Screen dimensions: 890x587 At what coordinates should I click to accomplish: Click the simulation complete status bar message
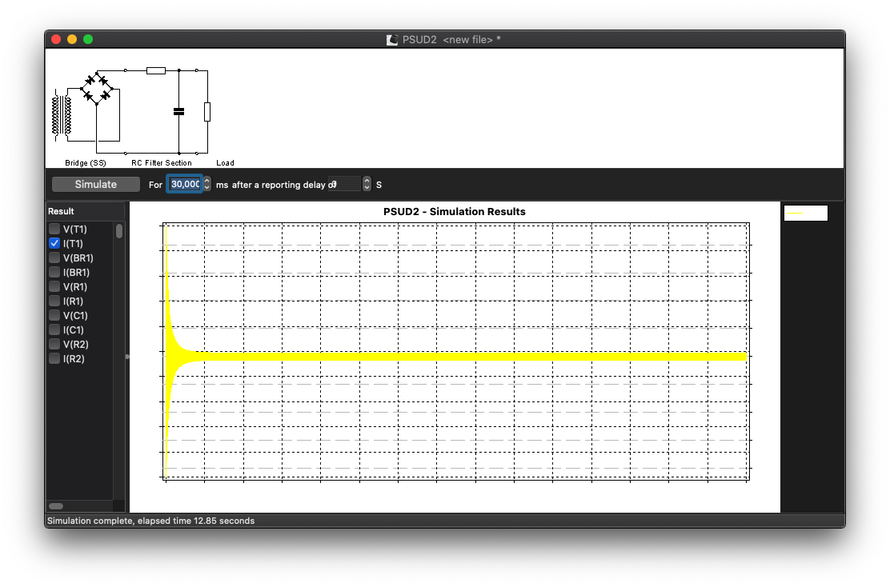151,521
